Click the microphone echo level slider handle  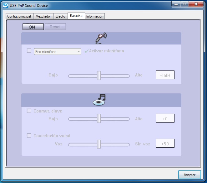click(x=99, y=76)
